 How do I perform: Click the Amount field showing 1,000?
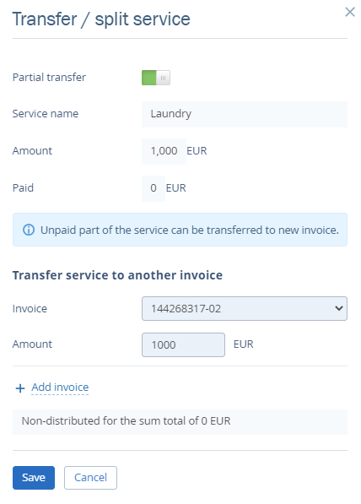tap(164, 151)
